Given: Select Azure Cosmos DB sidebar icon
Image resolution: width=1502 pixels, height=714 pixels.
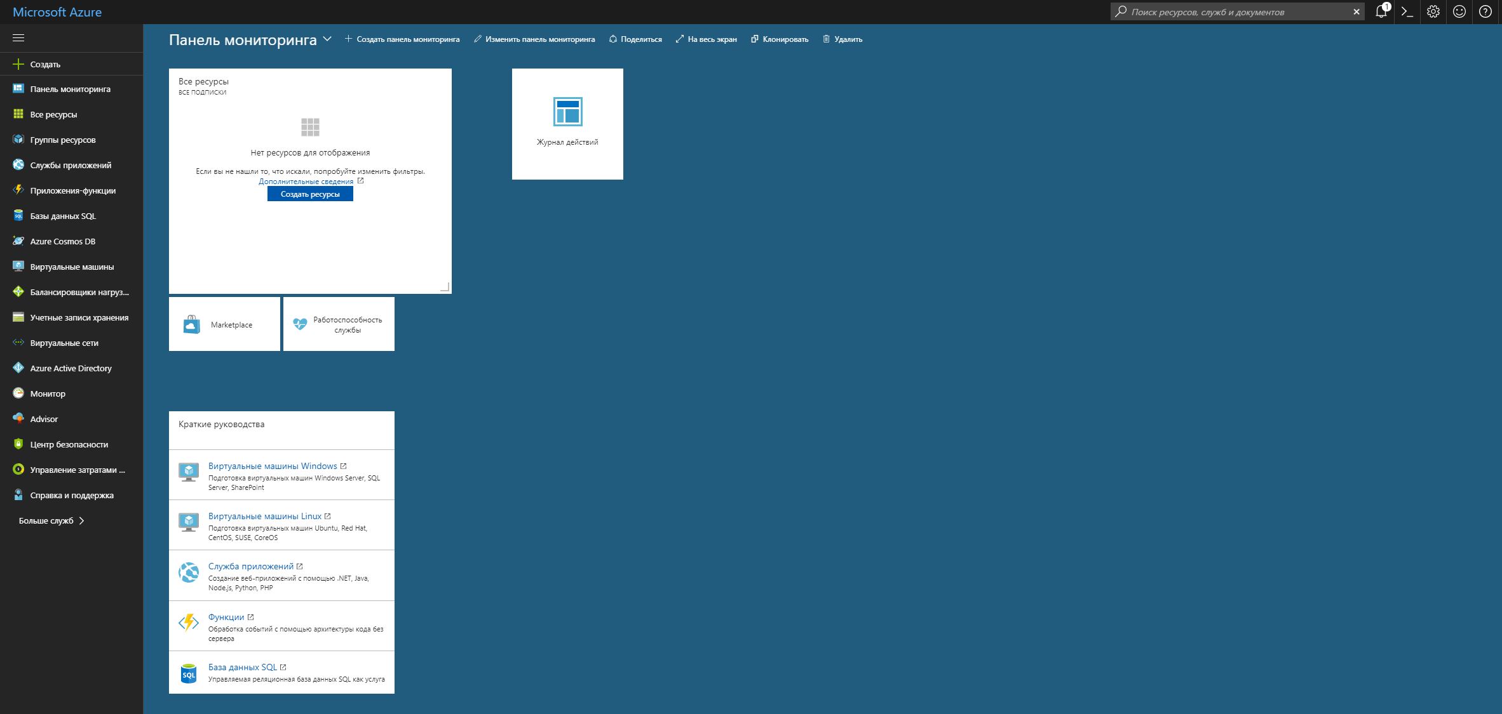Looking at the screenshot, I should pyautogui.click(x=17, y=241).
